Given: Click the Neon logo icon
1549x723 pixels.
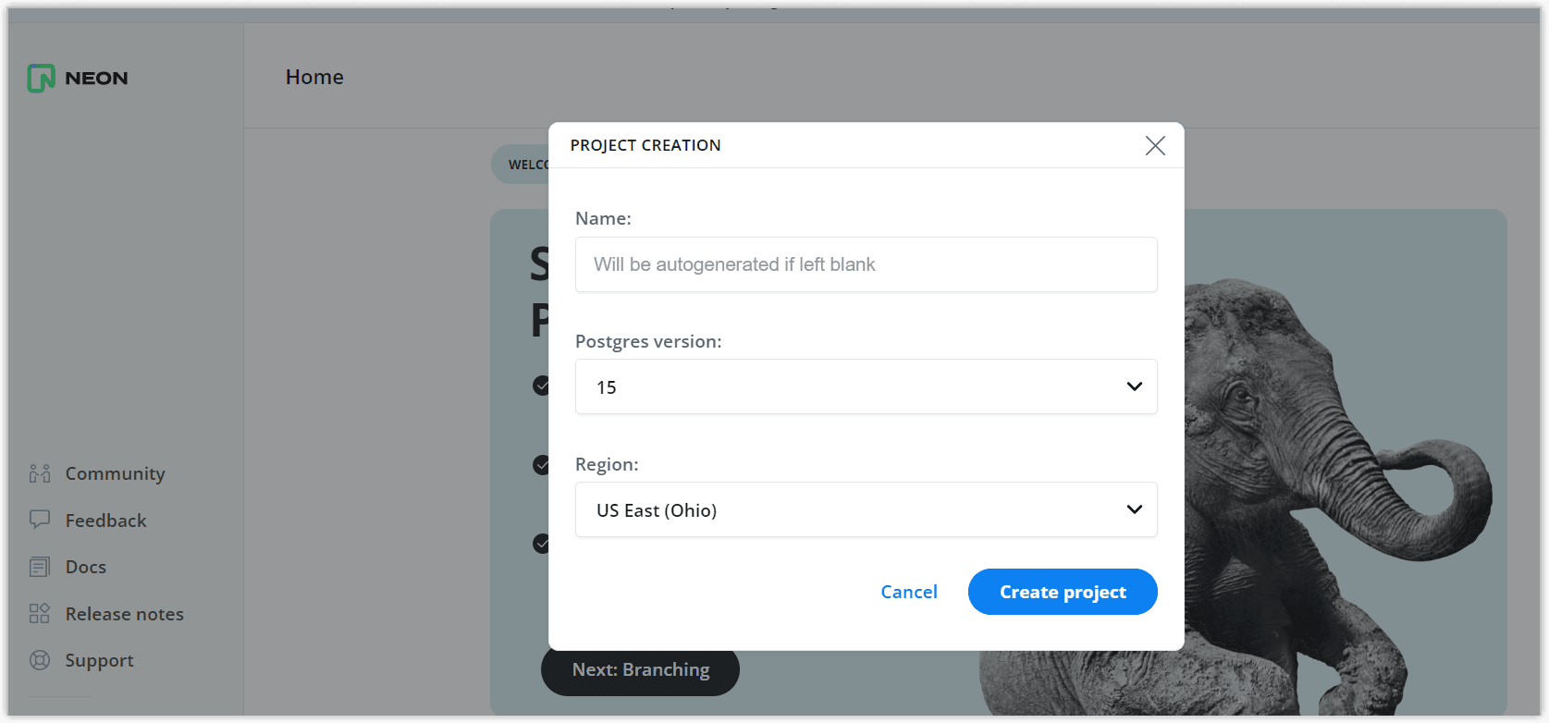Looking at the screenshot, I should point(41,78).
